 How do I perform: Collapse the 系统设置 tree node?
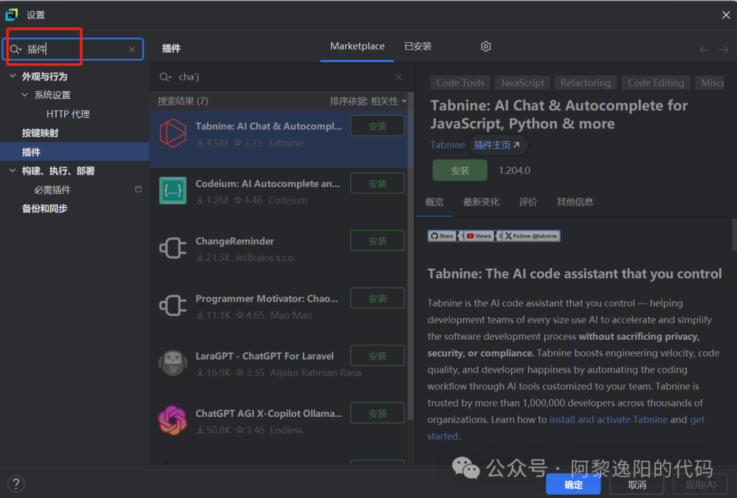(x=25, y=95)
